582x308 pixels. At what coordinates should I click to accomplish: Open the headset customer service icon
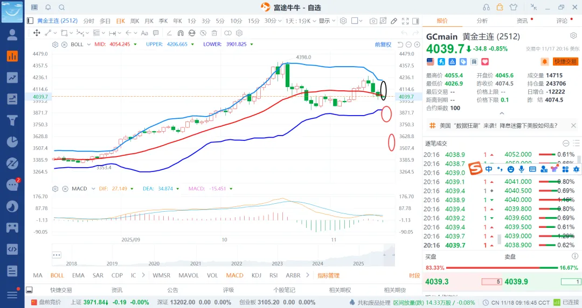486,8
